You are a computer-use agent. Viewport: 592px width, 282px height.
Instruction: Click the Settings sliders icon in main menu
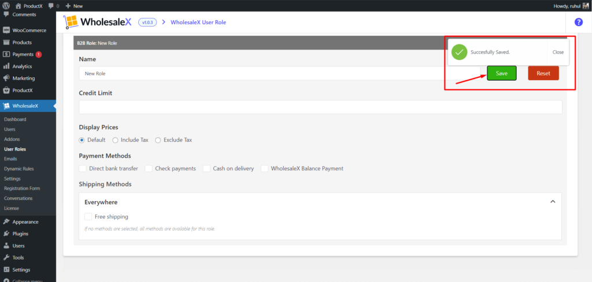[6, 269]
